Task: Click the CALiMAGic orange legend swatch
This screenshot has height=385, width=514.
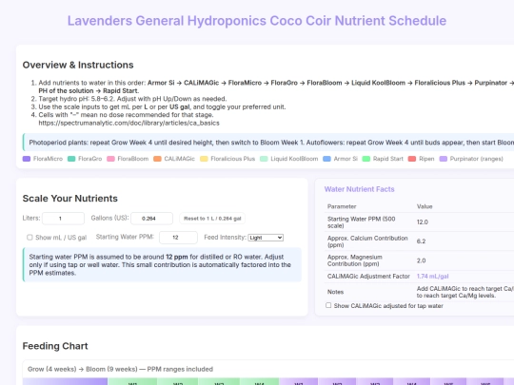Action: pos(157,159)
